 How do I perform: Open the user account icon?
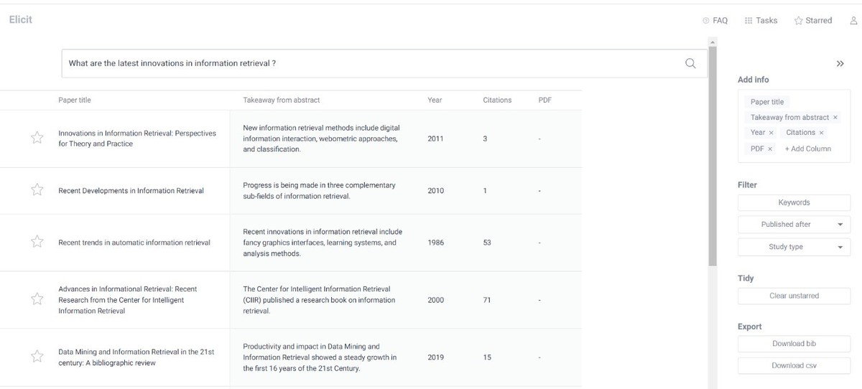(853, 21)
